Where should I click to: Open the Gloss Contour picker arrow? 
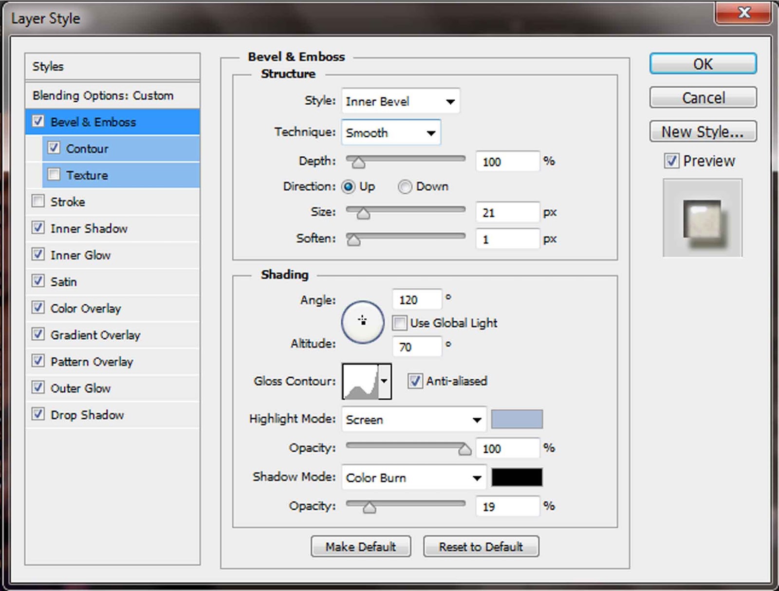pyautogui.click(x=385, y=381)
